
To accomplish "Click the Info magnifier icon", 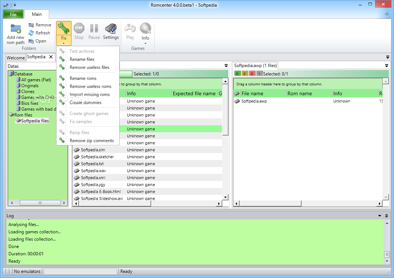I will [146, 28].
